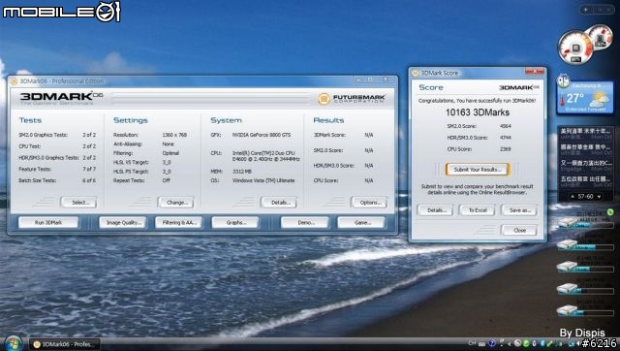Click the NVIDIA GeForce 8800 GTS GPU text

(262, 135)
